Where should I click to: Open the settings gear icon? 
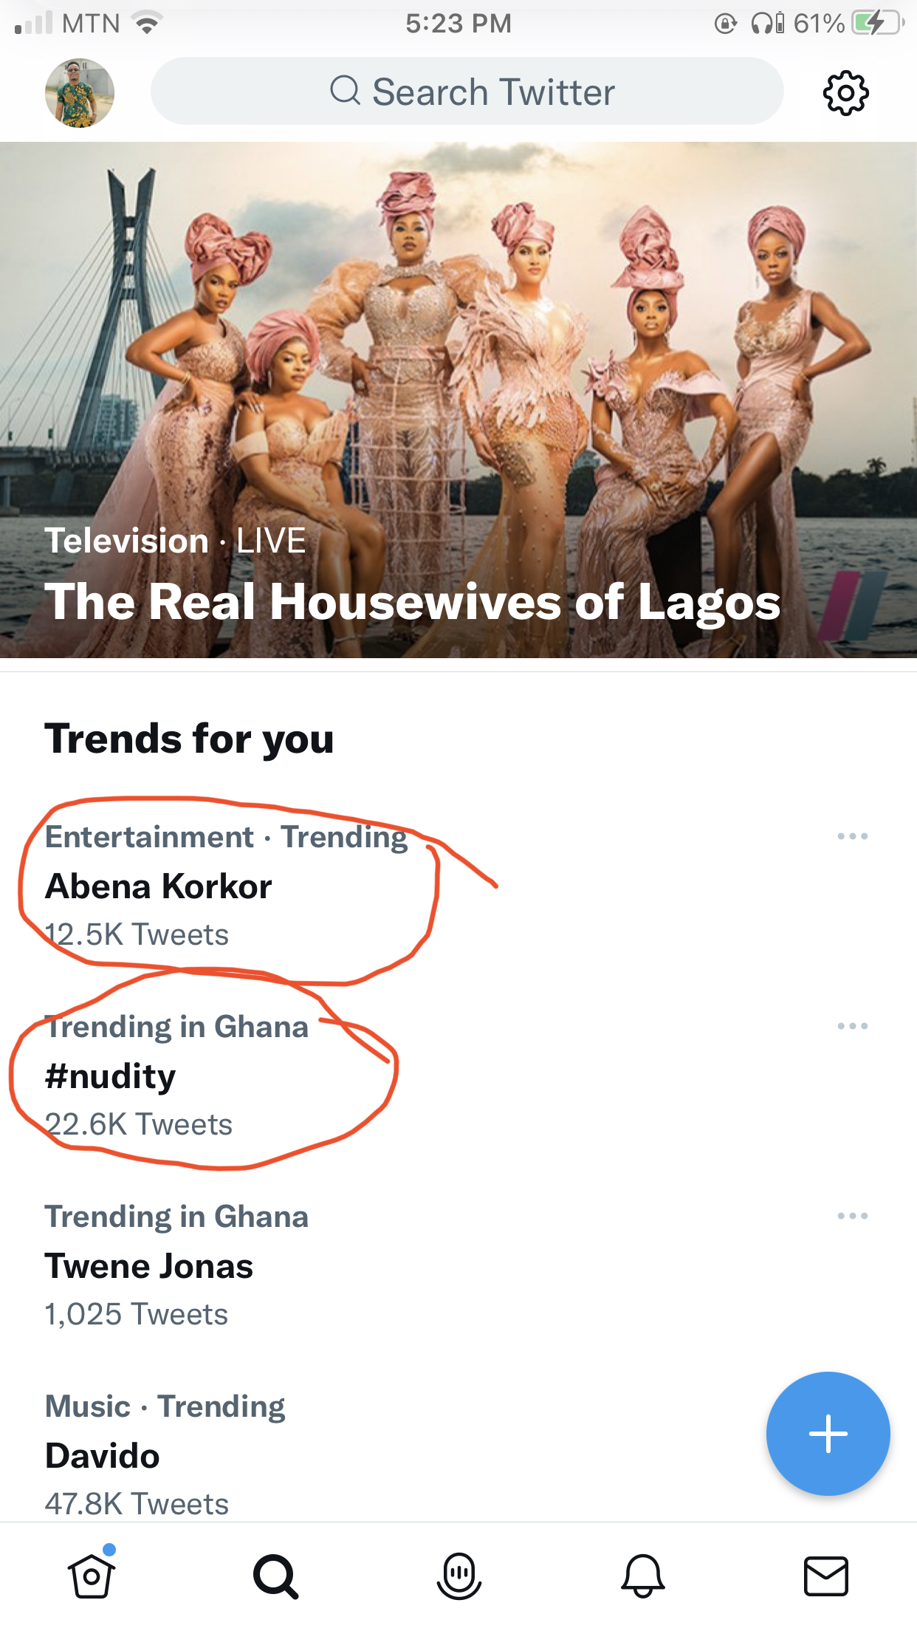point(845,93)
